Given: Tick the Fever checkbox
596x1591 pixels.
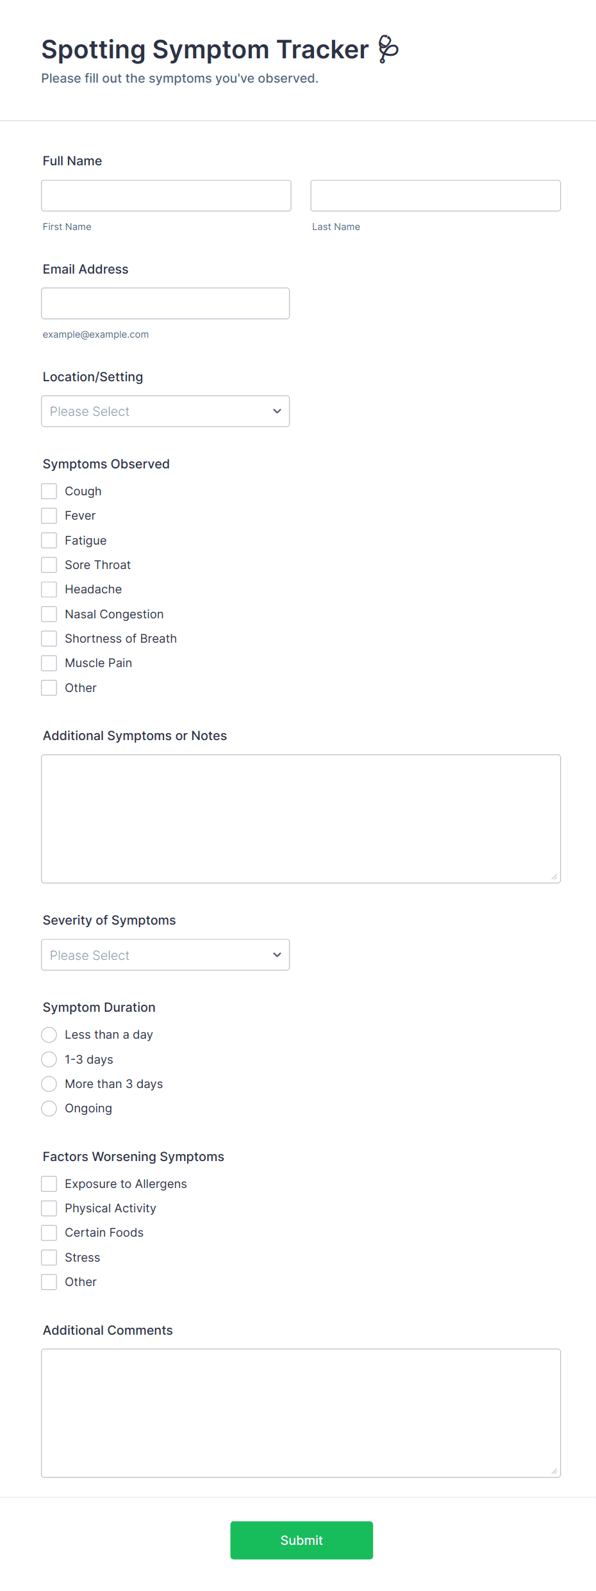Looking at the screenshot, I should click(x=49, y=516).
